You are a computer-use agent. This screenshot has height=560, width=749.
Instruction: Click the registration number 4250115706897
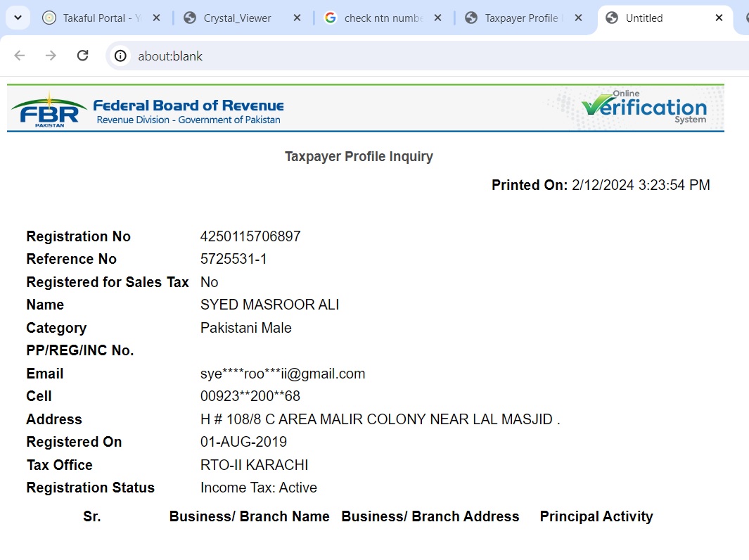250,236
